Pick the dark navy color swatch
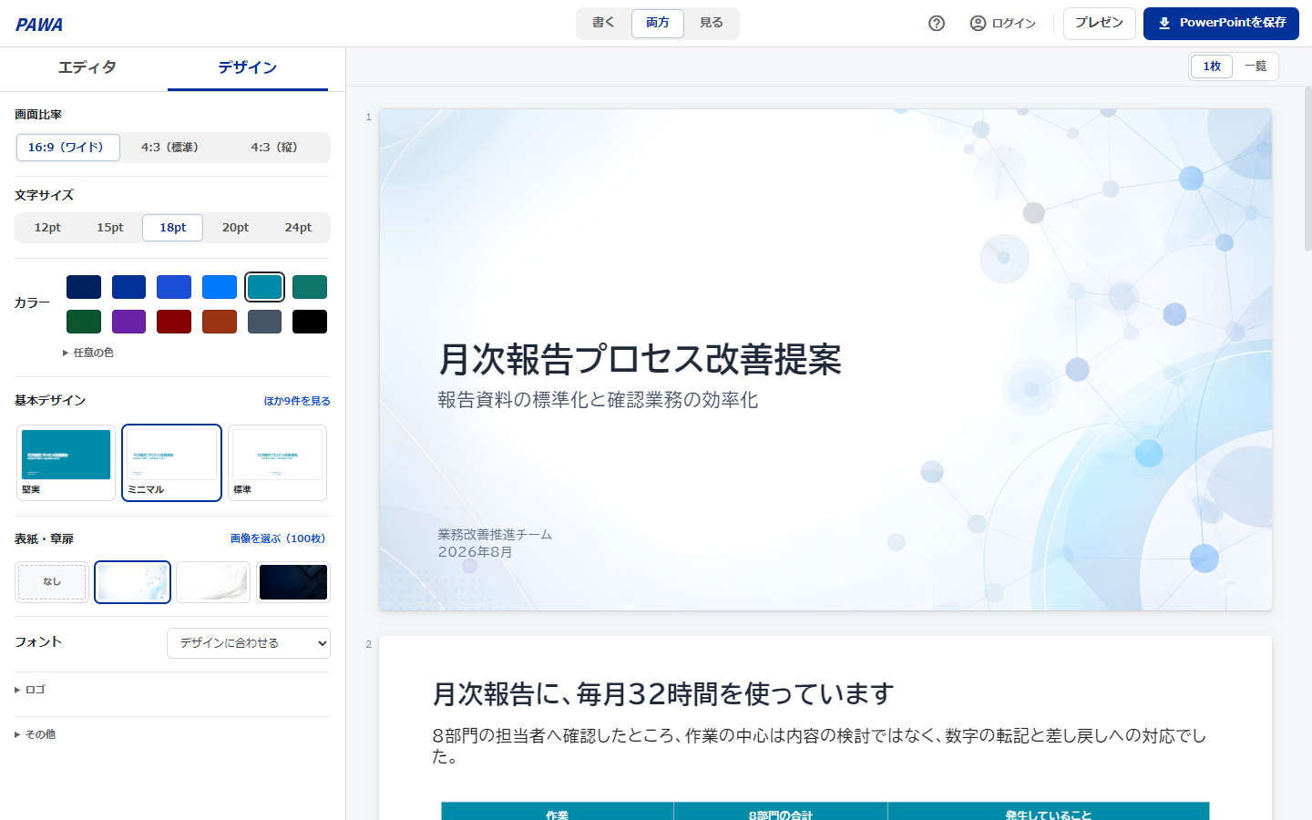The image size is (1312, 820). [84, 287]
